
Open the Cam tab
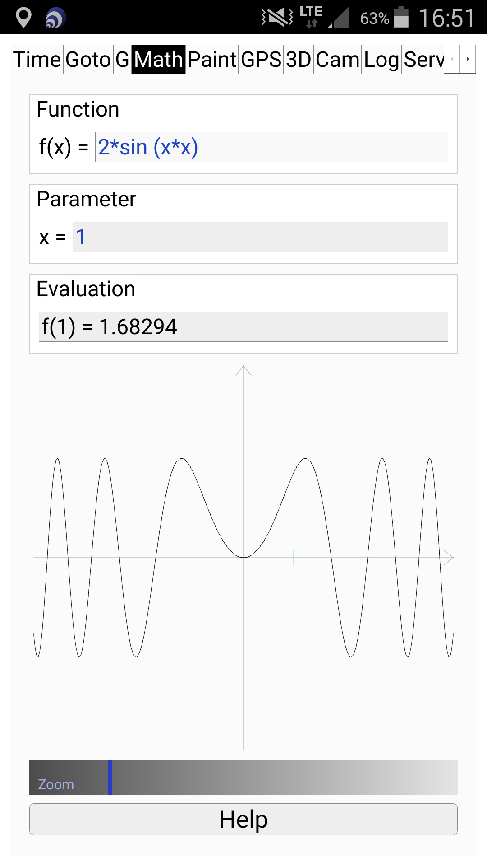(338, 60)
